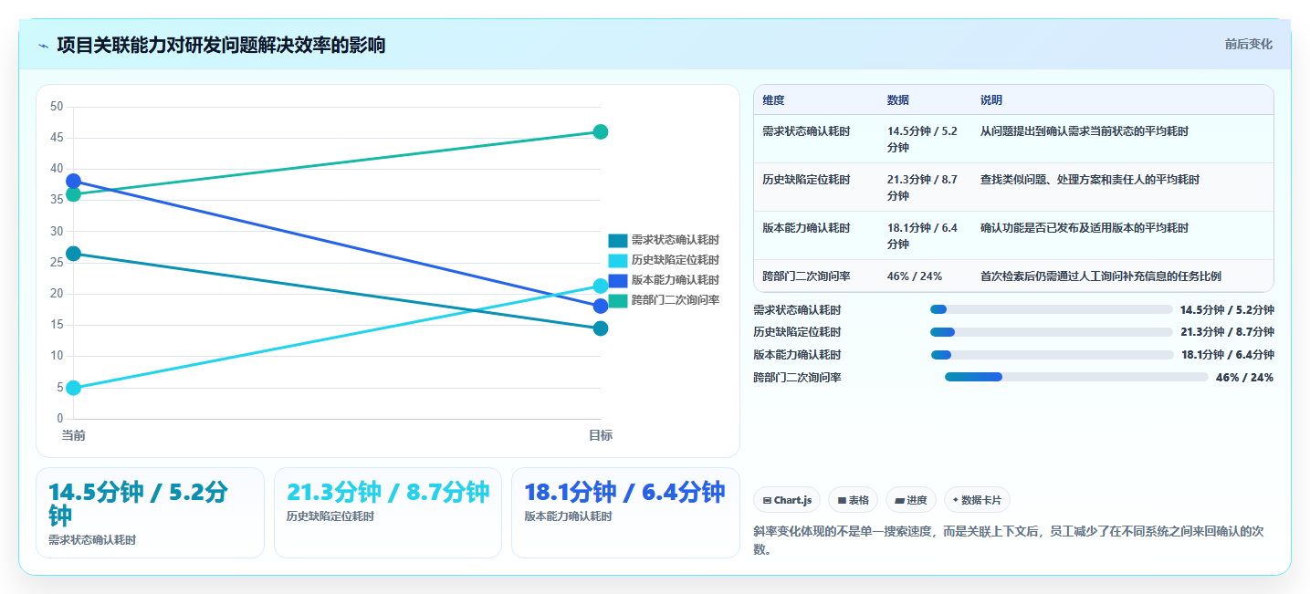The image size is (1310, 594).
Task: Click the blue 目标 point at 18
Action: (601, 307)
